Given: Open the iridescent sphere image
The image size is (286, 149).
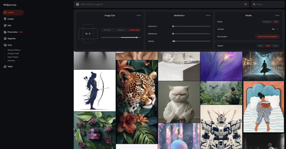Looking at the screenshot, I should click(179, 136).
